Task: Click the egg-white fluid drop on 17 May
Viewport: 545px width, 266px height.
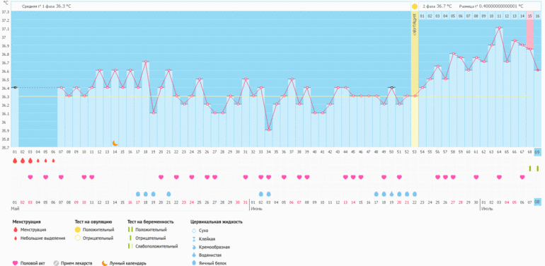Action: pyautogui.click(x=137, y=194)
